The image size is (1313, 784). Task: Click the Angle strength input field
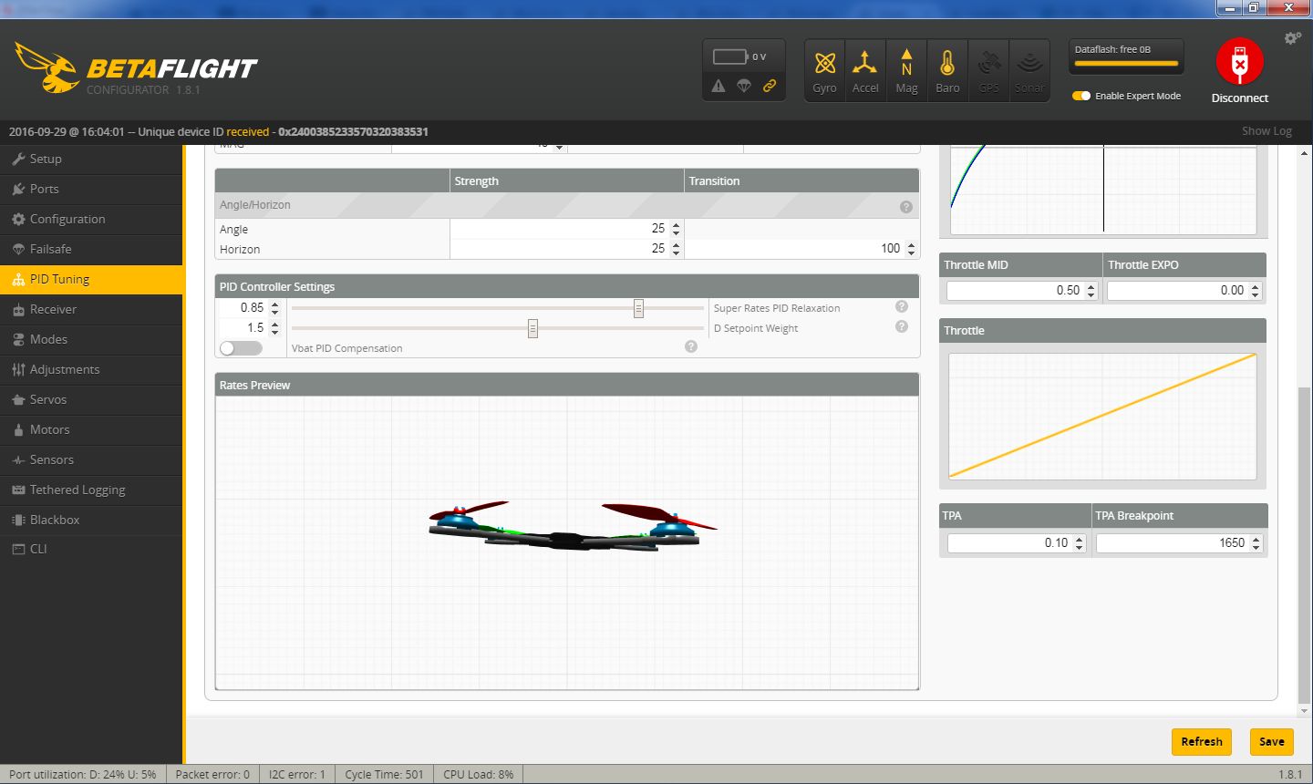pyautogui.click(x=567, y=229)
